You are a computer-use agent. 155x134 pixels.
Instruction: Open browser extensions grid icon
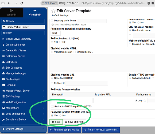(153, 3)
